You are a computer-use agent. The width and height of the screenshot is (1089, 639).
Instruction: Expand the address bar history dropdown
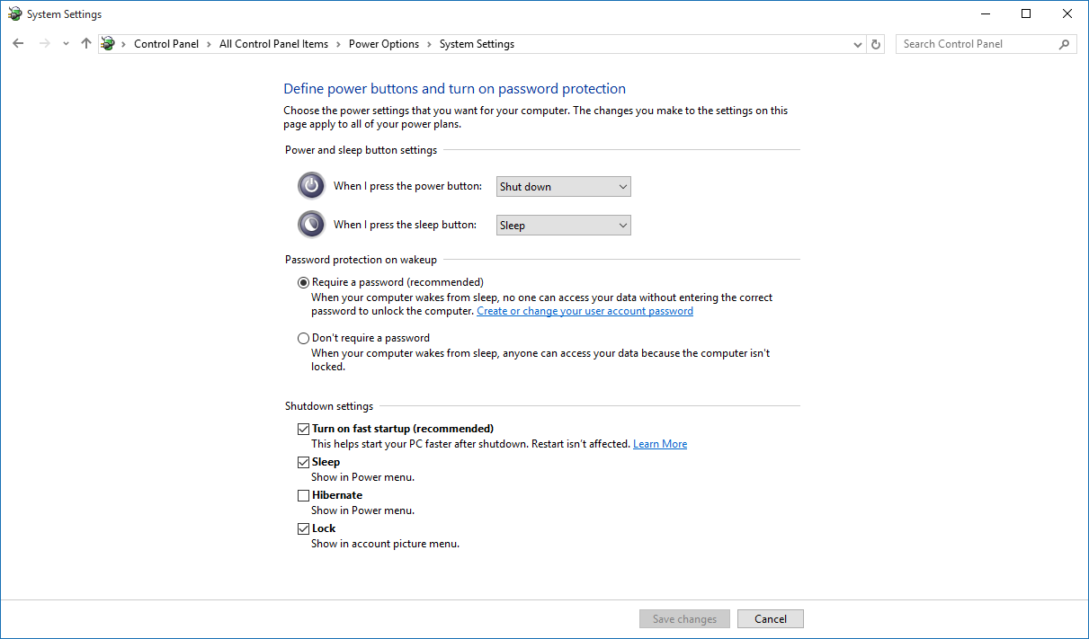[x=857, y=44]
